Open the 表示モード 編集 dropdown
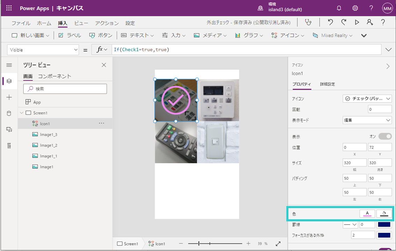The width and height of the screenshot is (396, 251). pos(367,120)
